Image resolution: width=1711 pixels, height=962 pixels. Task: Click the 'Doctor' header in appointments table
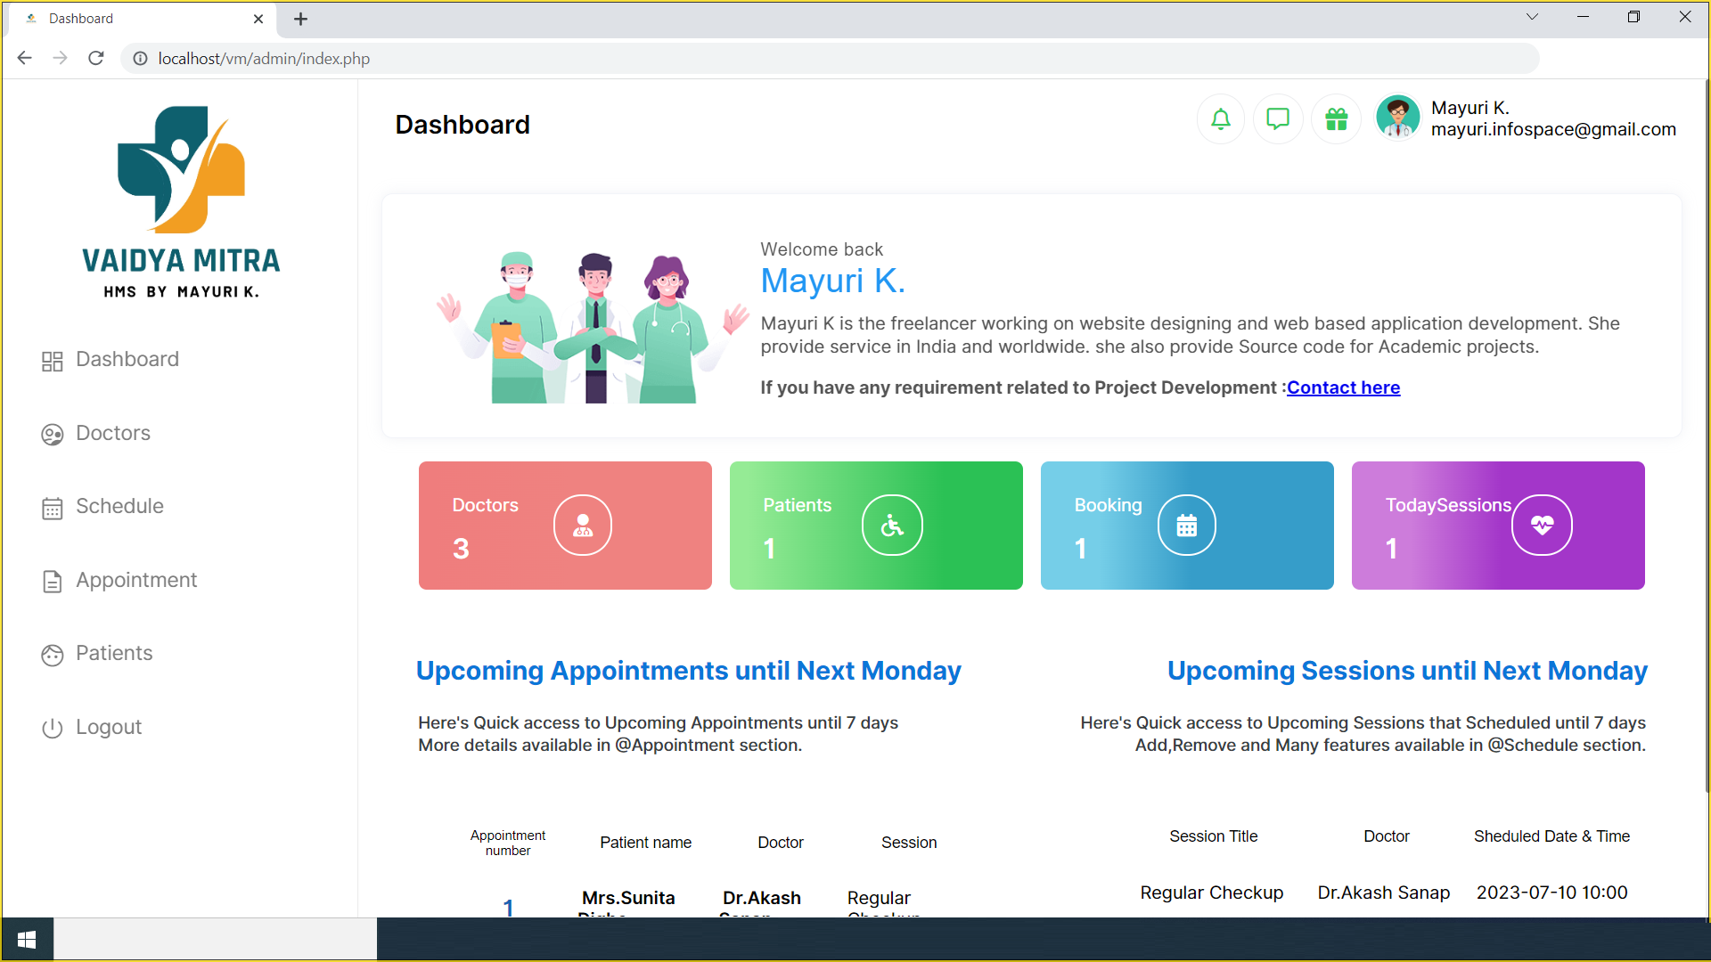(781, 843)
